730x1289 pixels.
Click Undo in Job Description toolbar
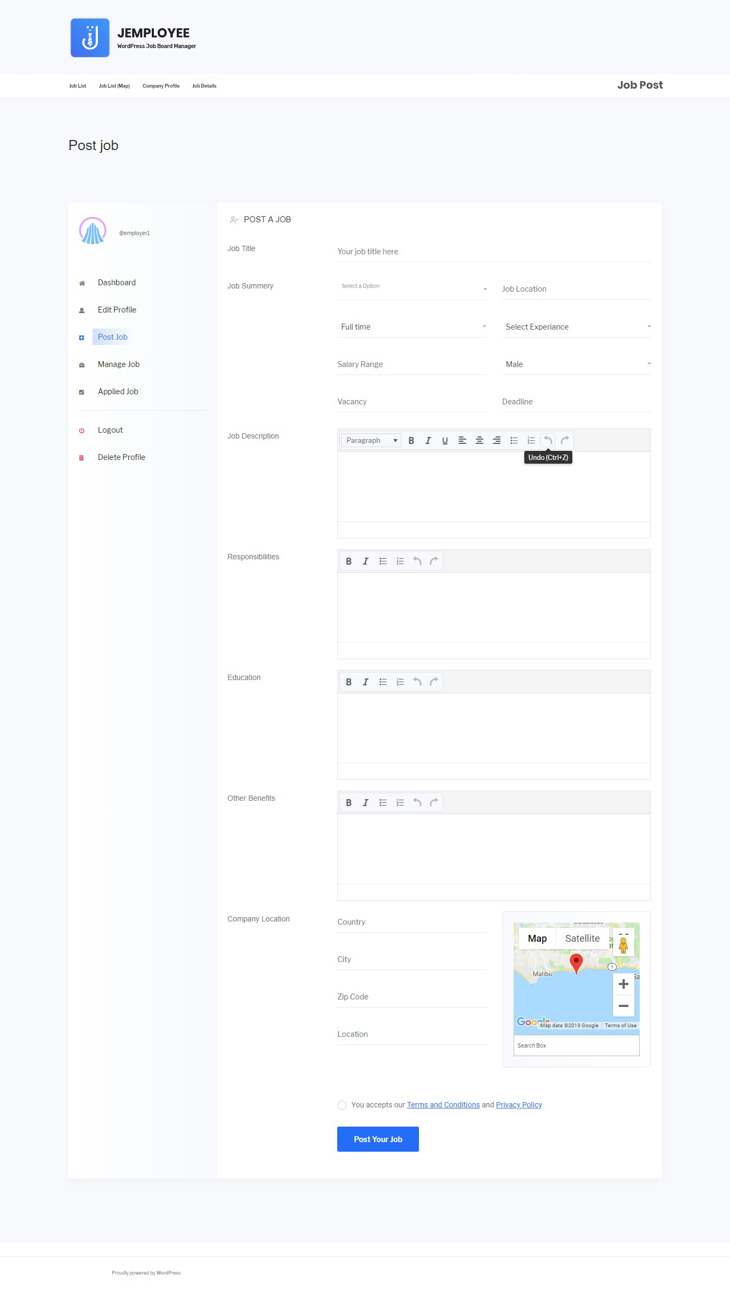coord(548,440)
